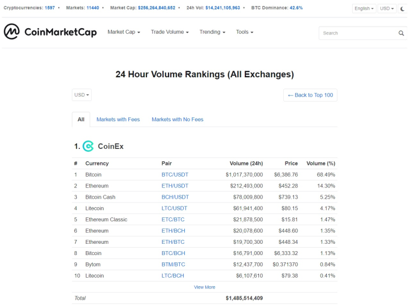Screen dimensions: 420x307
Task: Expand the Market Cap menu
Action: [124, 32]
